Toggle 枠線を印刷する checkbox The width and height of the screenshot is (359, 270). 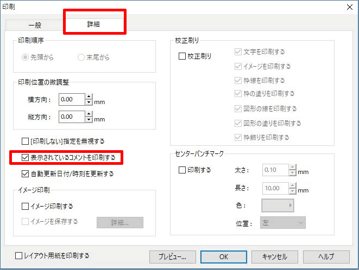coord(238,80)
